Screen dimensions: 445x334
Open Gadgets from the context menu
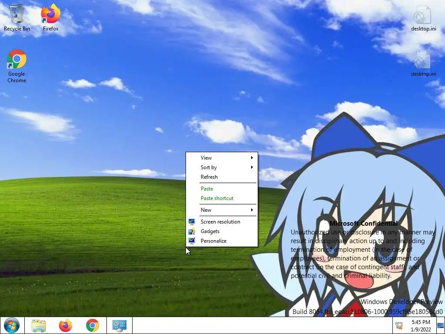pyautogui.click(x=222, y=231)
